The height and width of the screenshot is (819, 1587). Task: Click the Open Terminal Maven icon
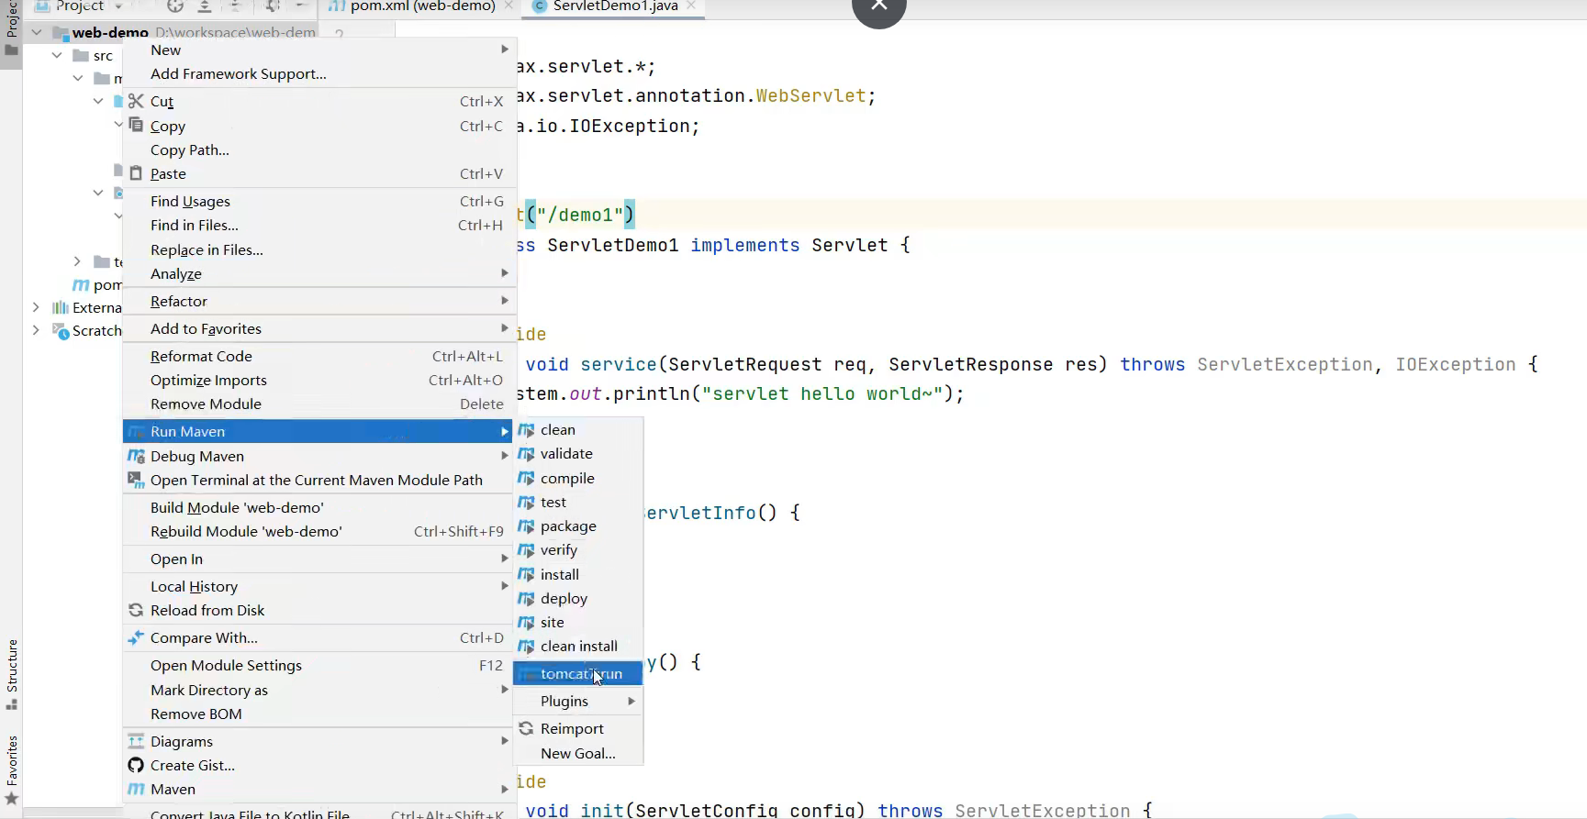pyautogui.click(x=136, y=480)
